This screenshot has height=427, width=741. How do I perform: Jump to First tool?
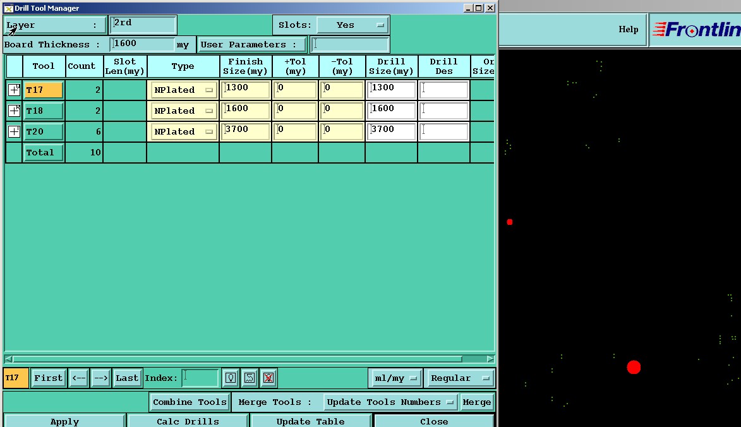[48, 378]
